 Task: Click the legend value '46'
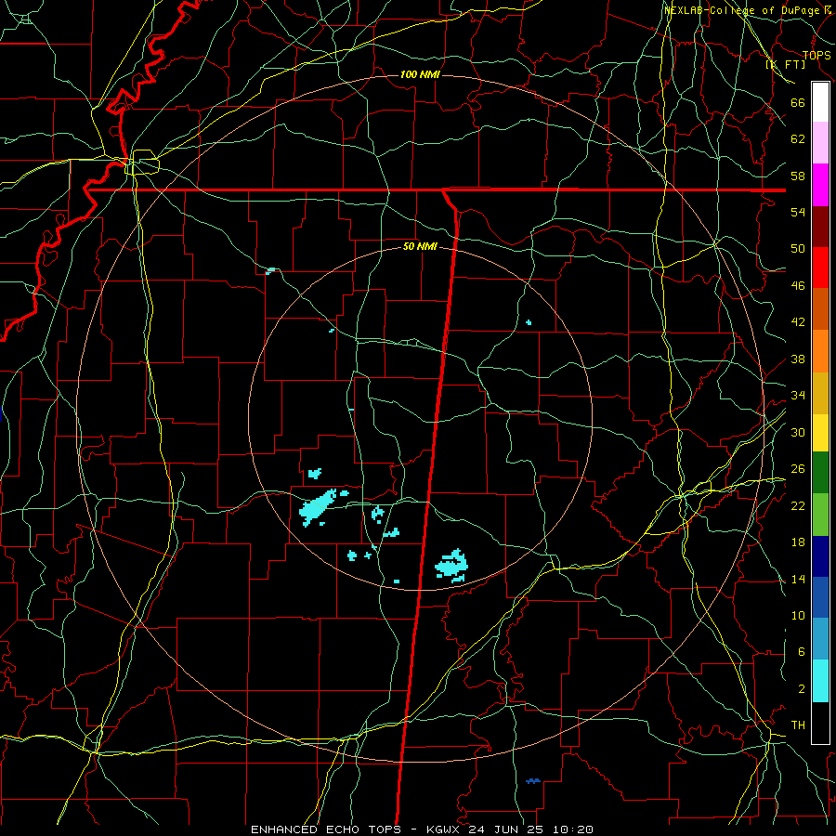pos(798,285)
